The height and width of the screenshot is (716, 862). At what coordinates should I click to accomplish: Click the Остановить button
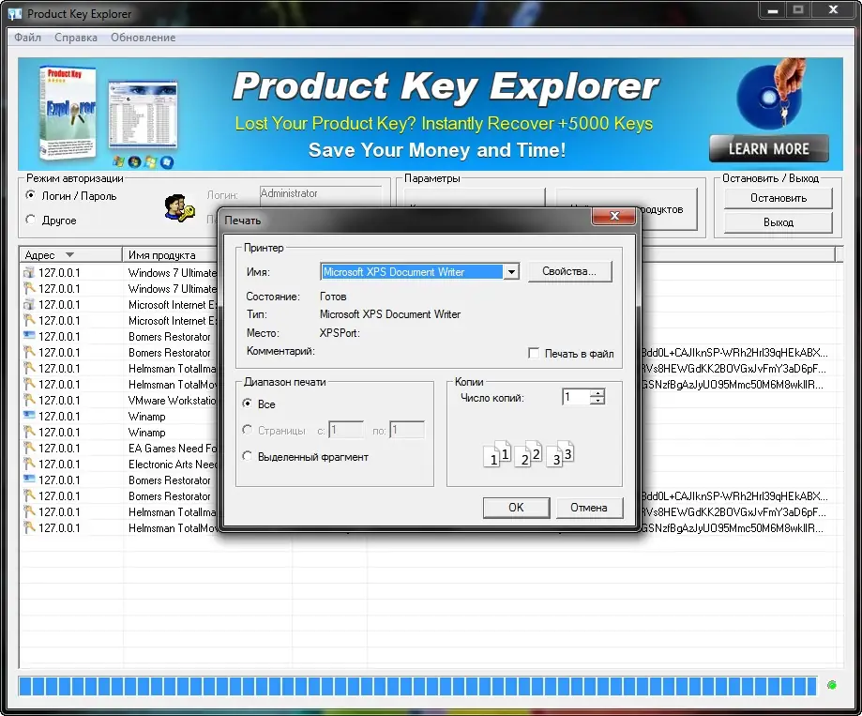point(778,198)
